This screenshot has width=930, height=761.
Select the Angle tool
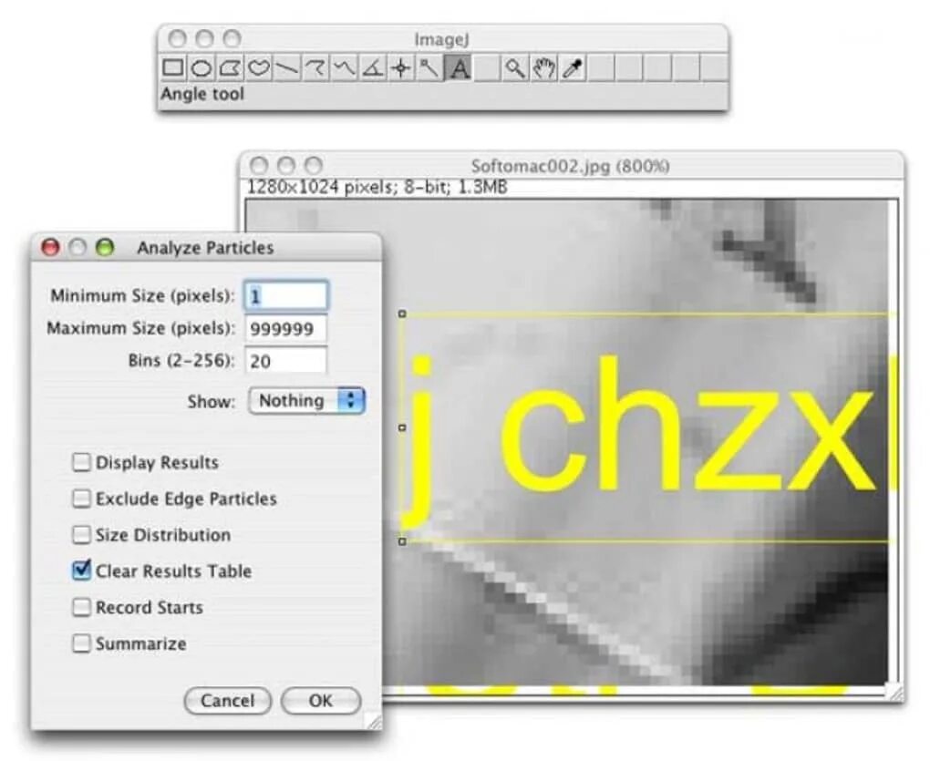pos(373,68)
